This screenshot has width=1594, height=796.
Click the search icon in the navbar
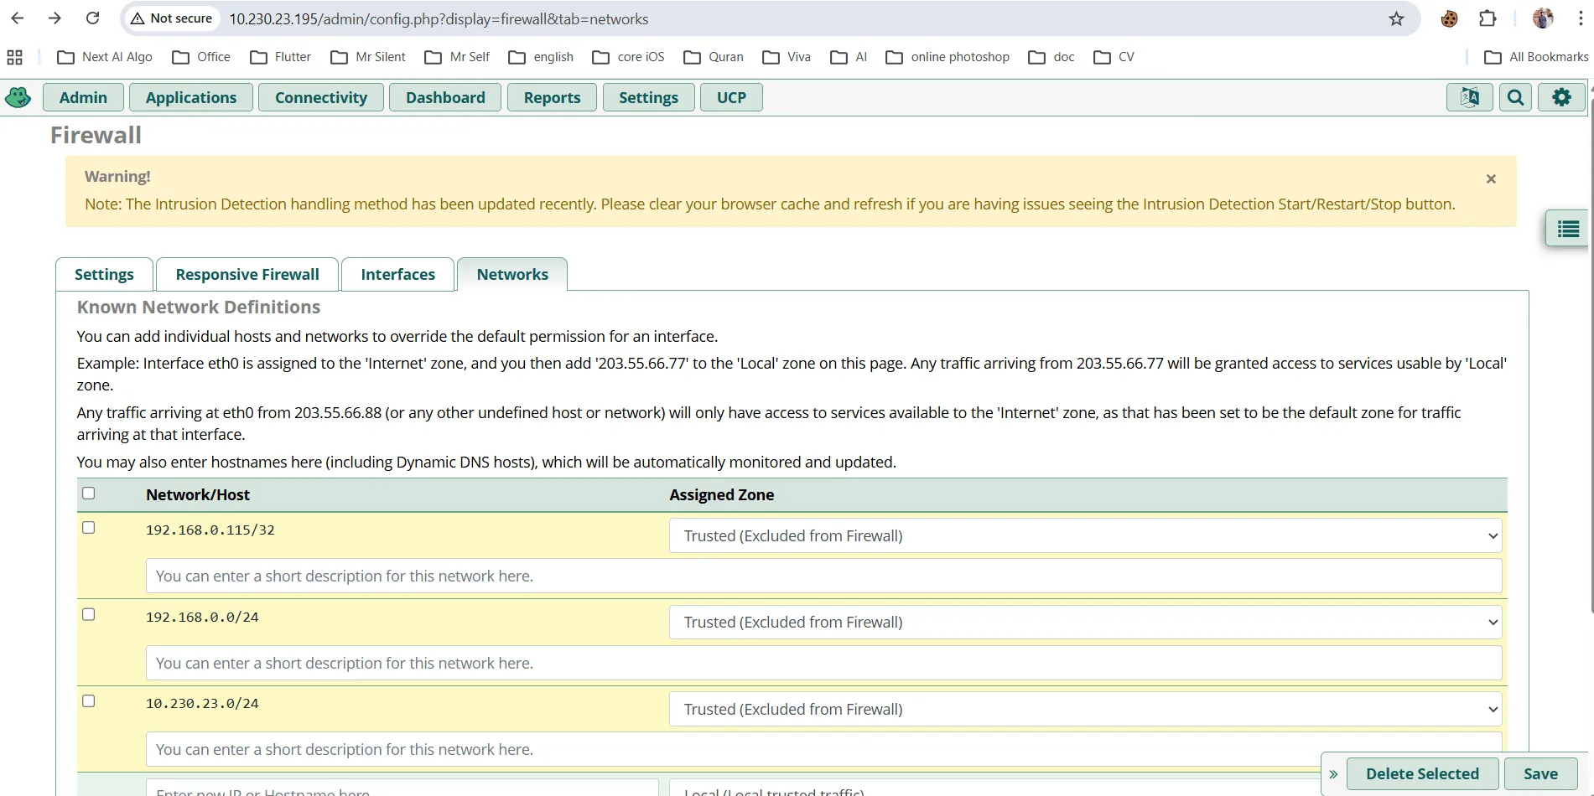(x=1514, y=97)
